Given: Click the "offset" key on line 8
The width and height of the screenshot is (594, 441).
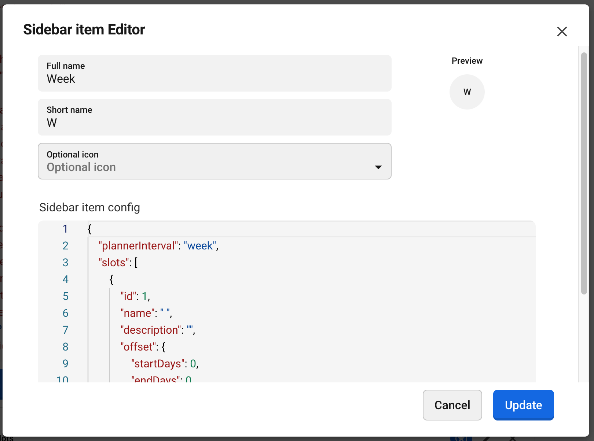Looking at the screenshot, I should tap(138, 347).
